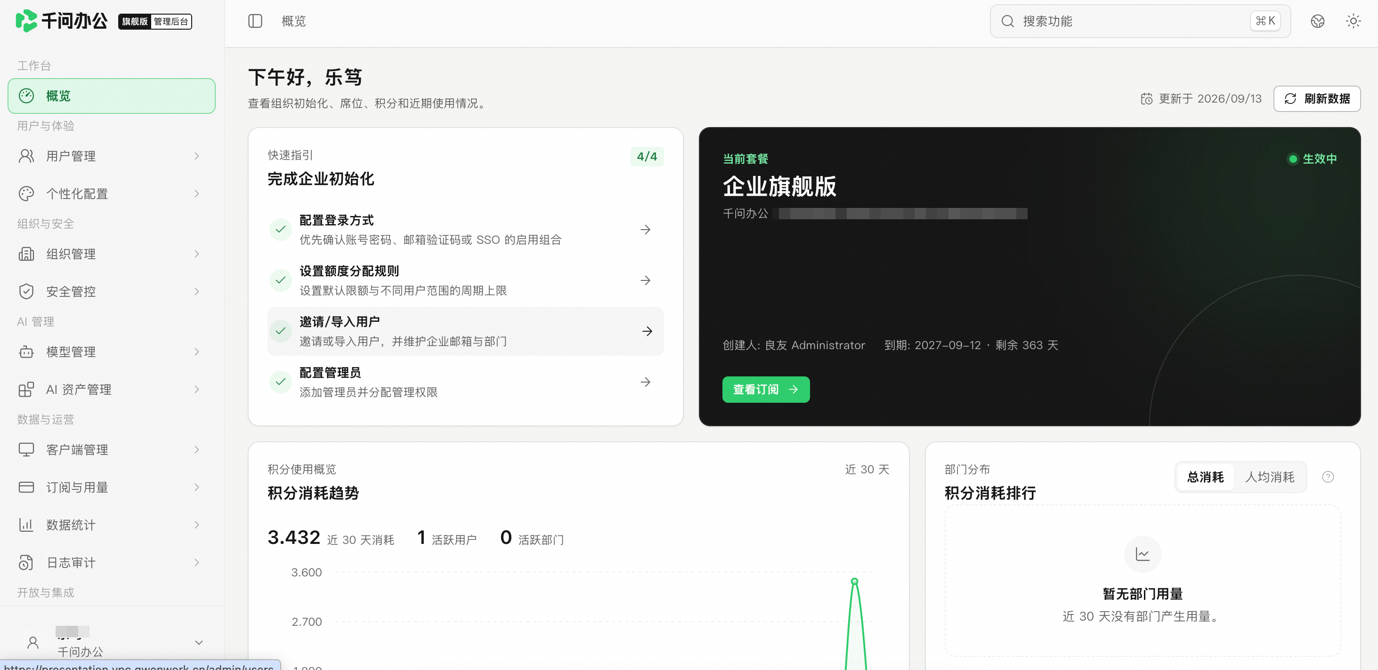1378x670 pixels.
Task: Open 数据统计 menu item
Action: click(112, 525)
